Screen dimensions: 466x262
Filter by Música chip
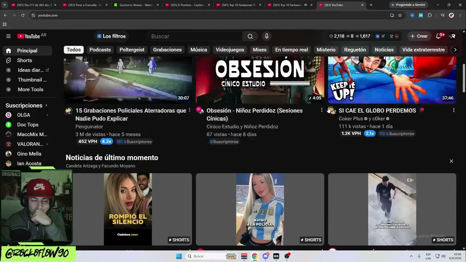click(x=199, y=49)
